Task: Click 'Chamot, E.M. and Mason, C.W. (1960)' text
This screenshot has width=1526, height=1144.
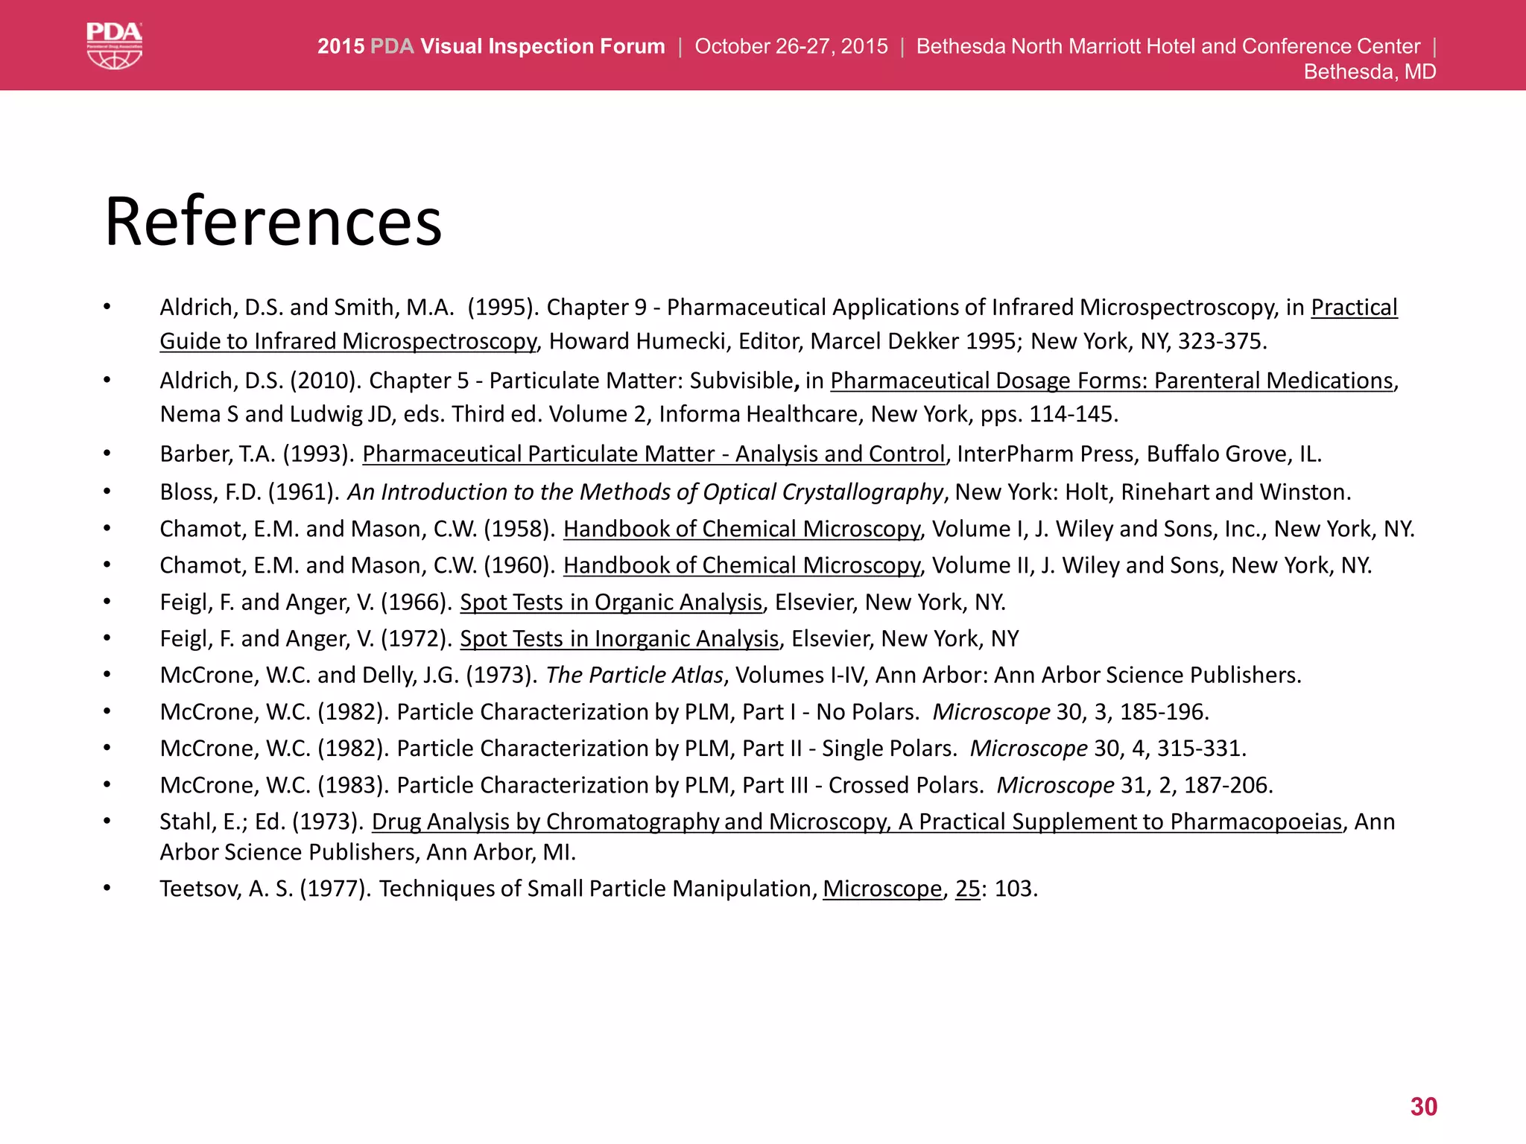Action: tap(358, 565)
